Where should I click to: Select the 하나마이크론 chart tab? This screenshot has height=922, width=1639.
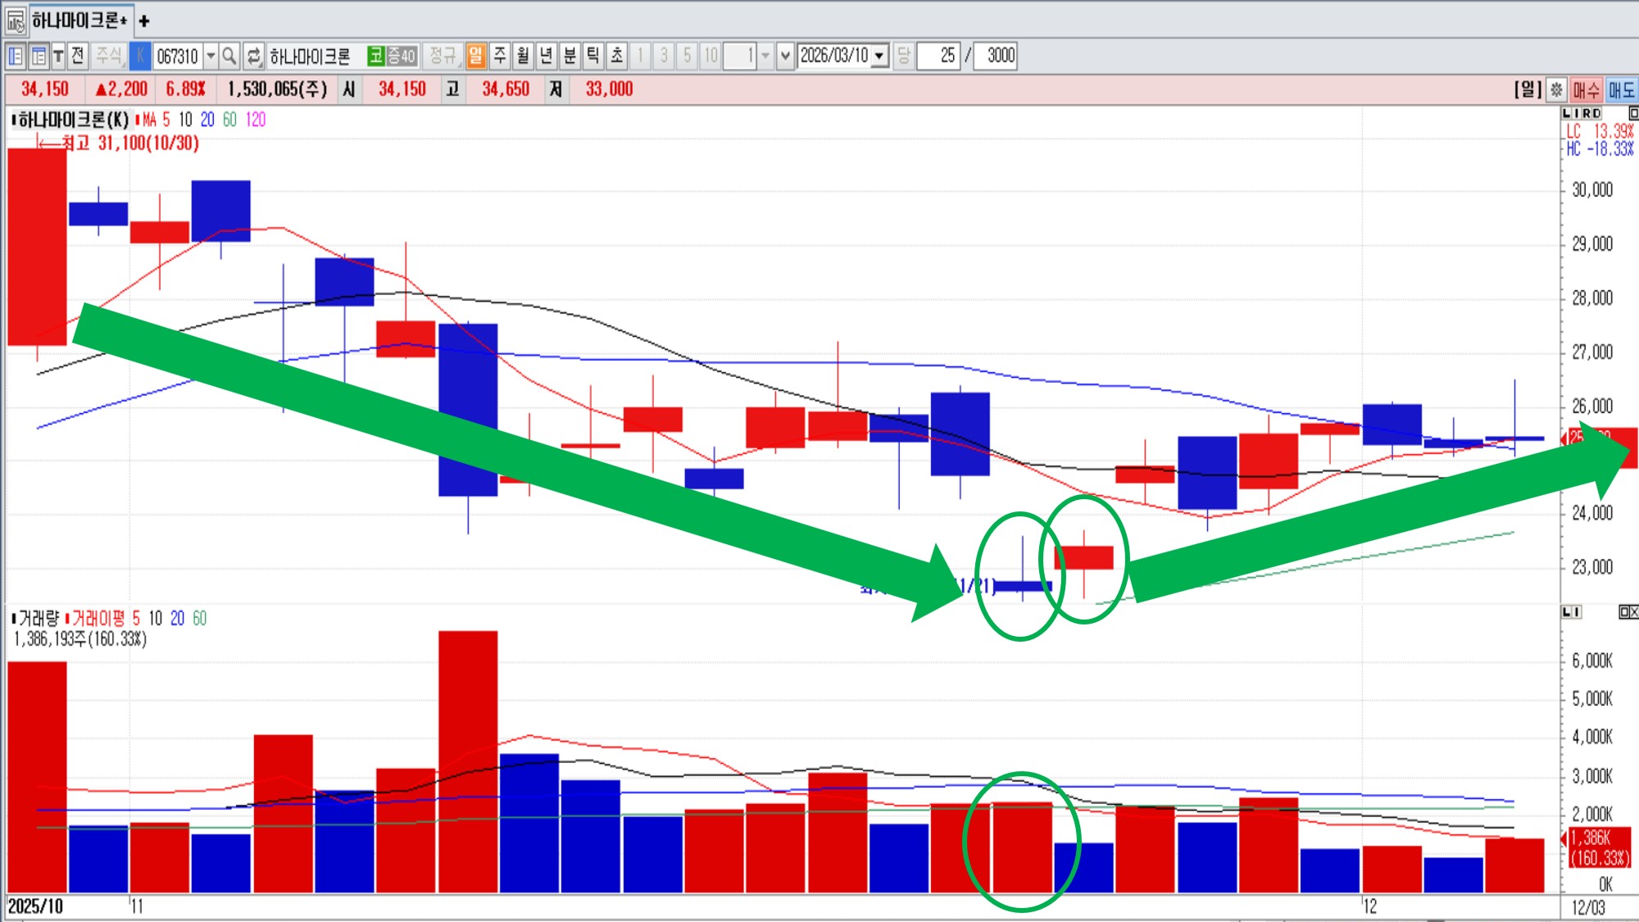79,20
